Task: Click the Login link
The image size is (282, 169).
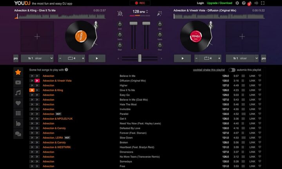Action: [x=200, y=3]
